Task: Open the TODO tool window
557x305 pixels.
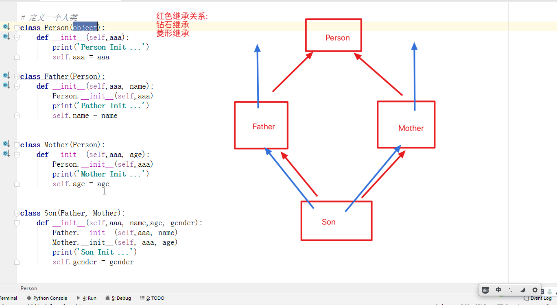Action: [x=153, y=298]
